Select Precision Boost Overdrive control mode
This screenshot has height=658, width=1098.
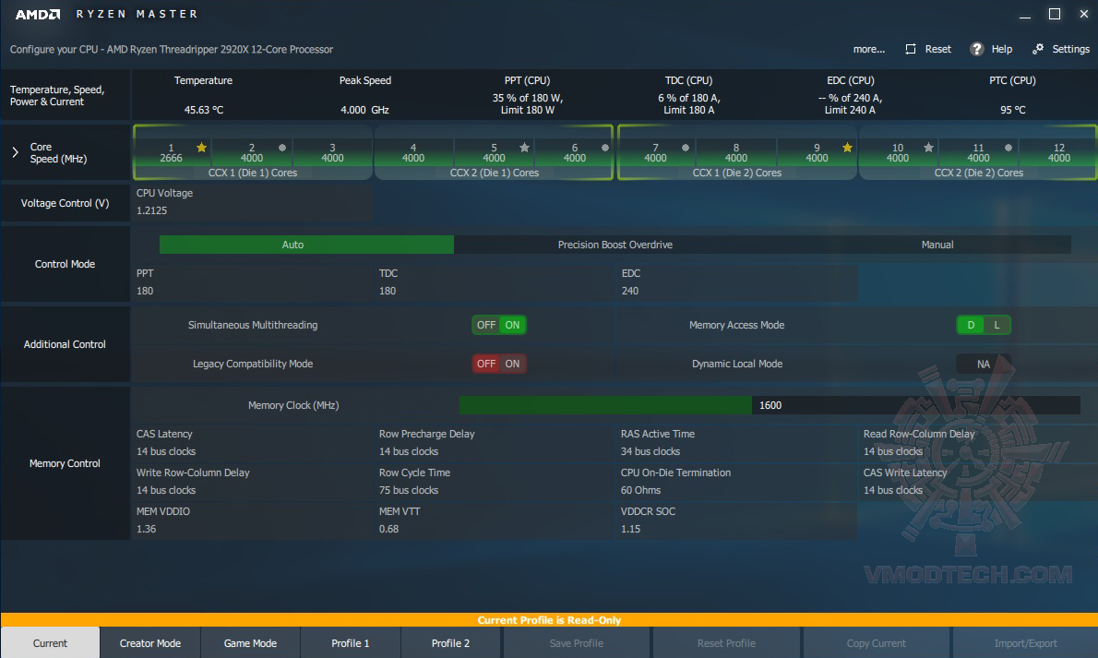[615, 245]
